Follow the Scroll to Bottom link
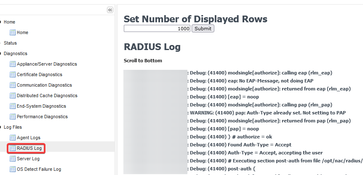The image size is (363, 175). 143,61
